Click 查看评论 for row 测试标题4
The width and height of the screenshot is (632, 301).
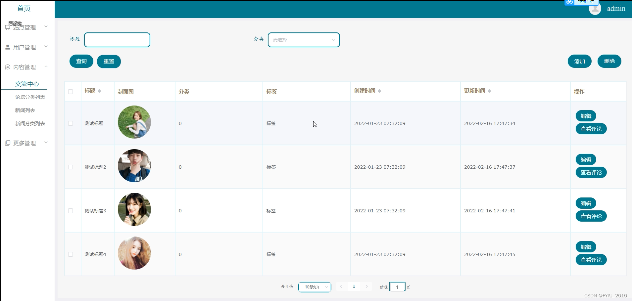point(591,260)
